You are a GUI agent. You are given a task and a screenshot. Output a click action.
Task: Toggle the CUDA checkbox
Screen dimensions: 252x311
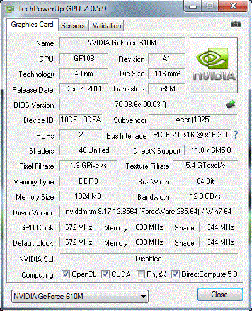105,274
